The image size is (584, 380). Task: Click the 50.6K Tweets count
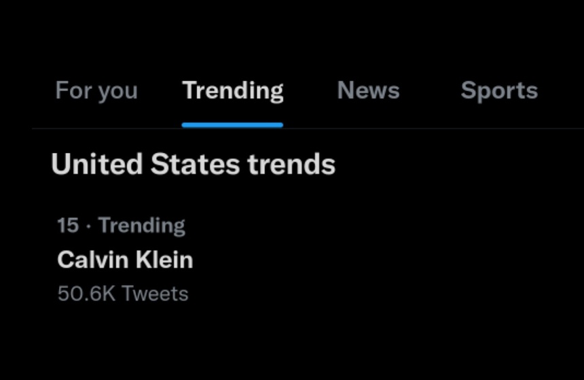pyautogui.click(x=123, y=294)
